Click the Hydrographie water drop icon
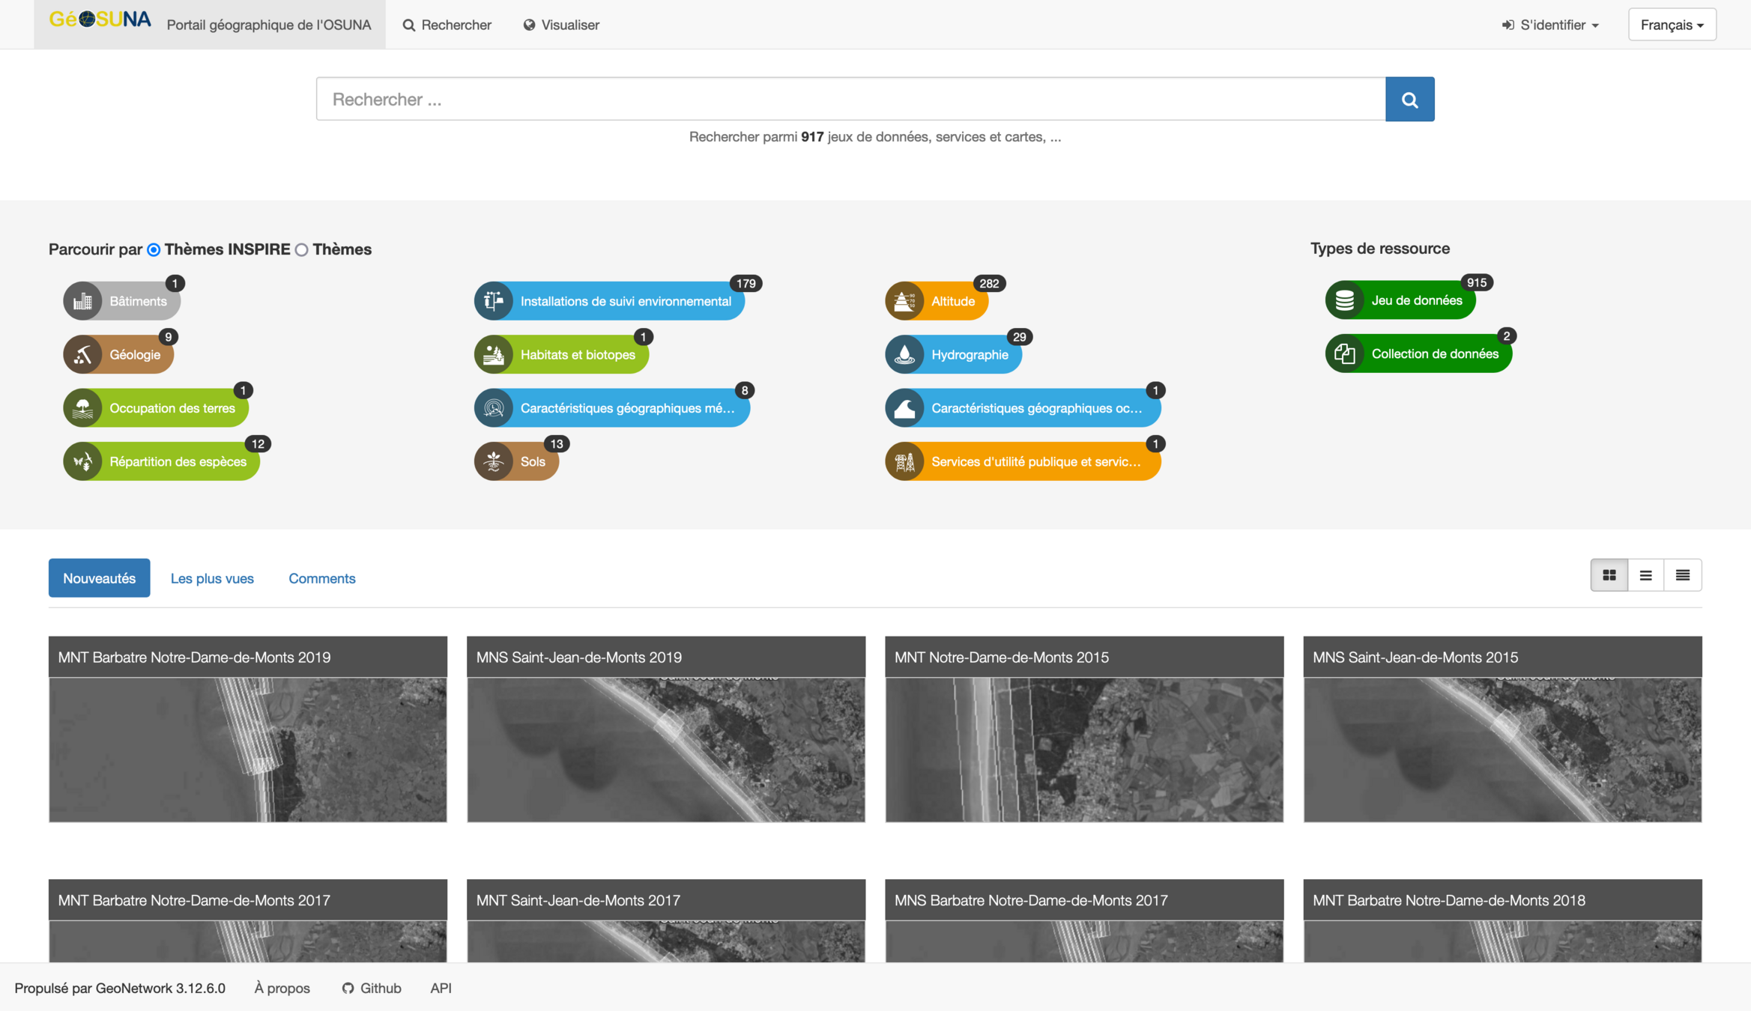Viewport: 1751px width, 1011px height. (x=904, y=355)
